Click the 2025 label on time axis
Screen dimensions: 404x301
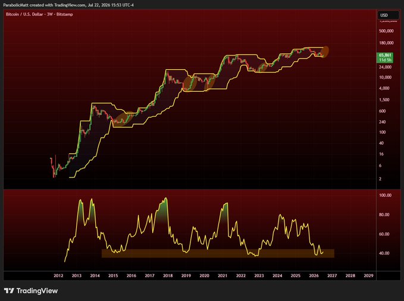(x=296, y=276)
